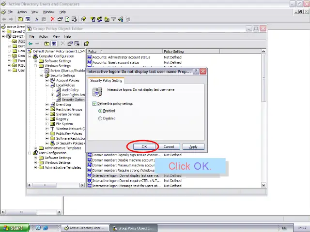The height and width of the screenshot is (232, 310).
Task: Expand Restricted Groups node
Action: [47, 109]
